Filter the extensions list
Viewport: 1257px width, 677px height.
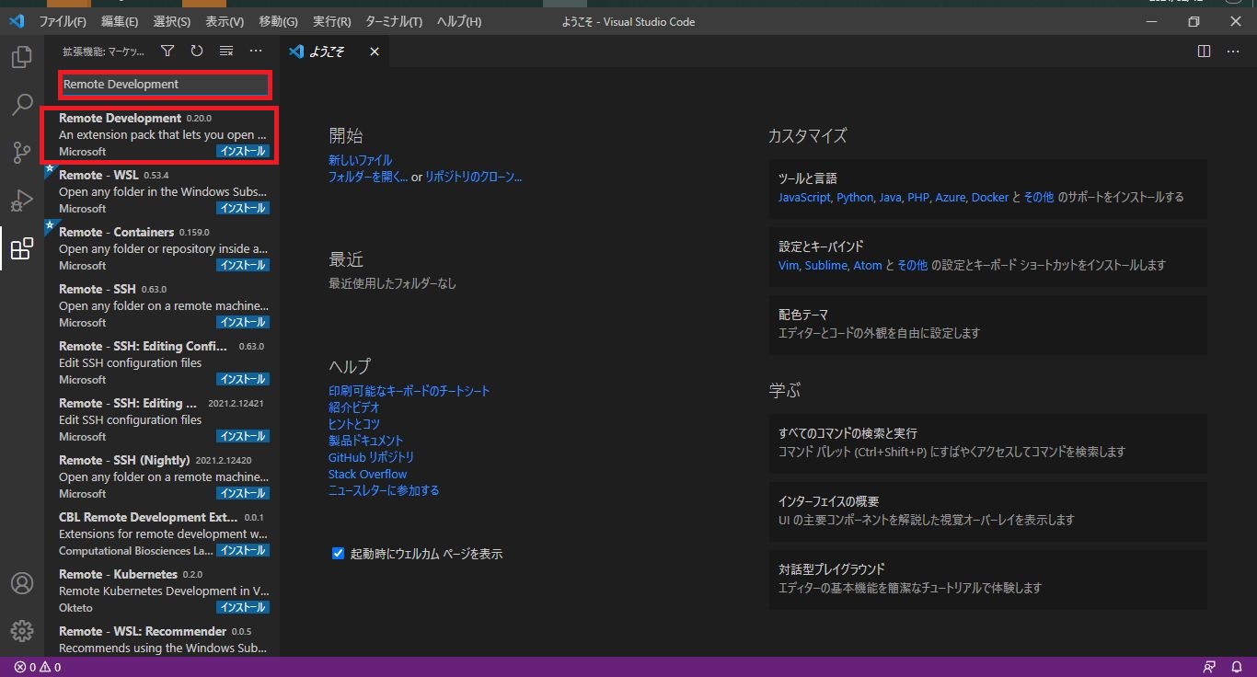(x=167, y=52)
